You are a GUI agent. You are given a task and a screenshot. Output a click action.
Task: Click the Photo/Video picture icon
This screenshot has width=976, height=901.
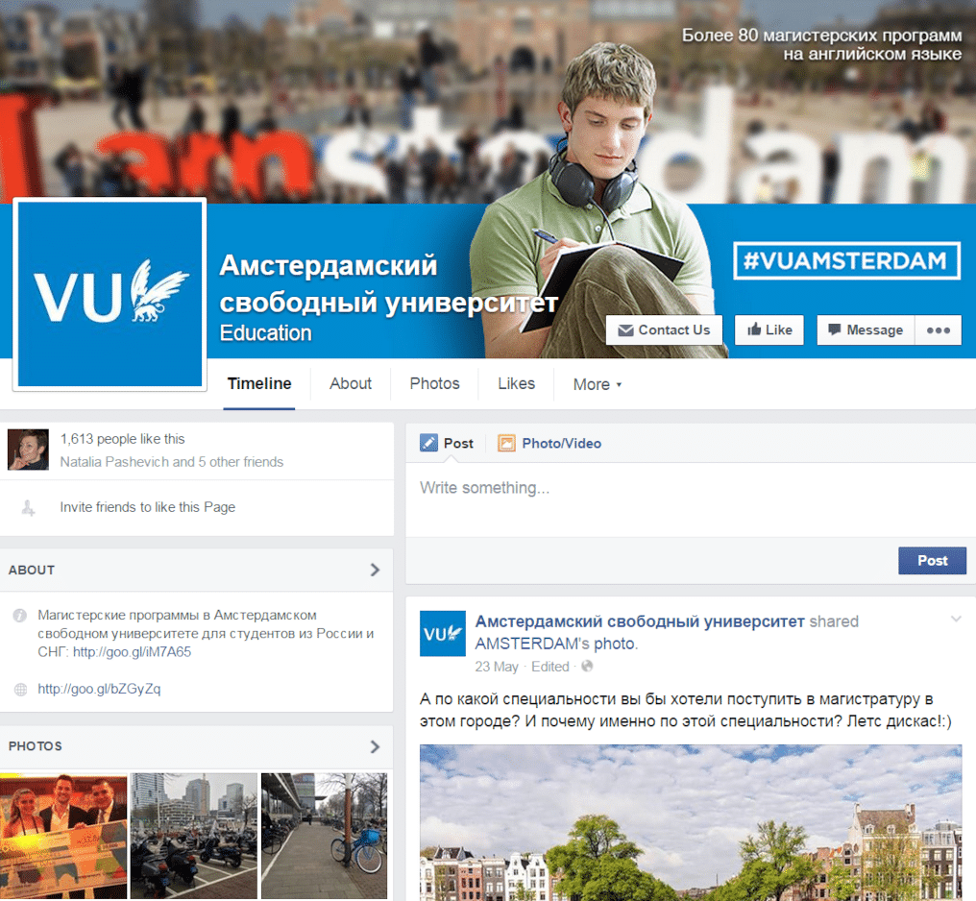click(506, 443)
